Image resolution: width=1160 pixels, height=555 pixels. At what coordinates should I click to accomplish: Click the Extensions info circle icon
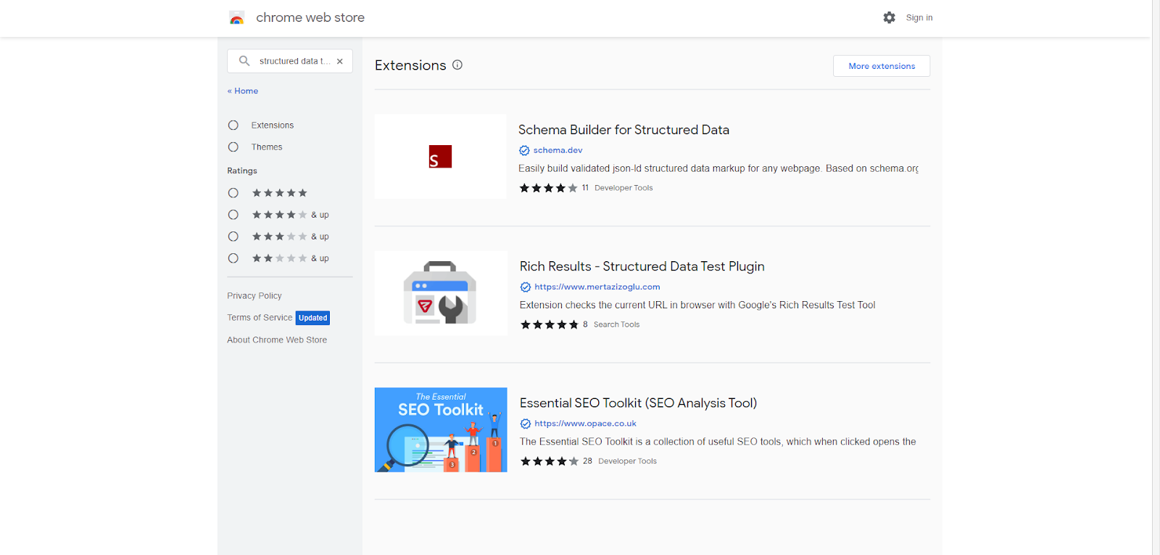point(457,65)
